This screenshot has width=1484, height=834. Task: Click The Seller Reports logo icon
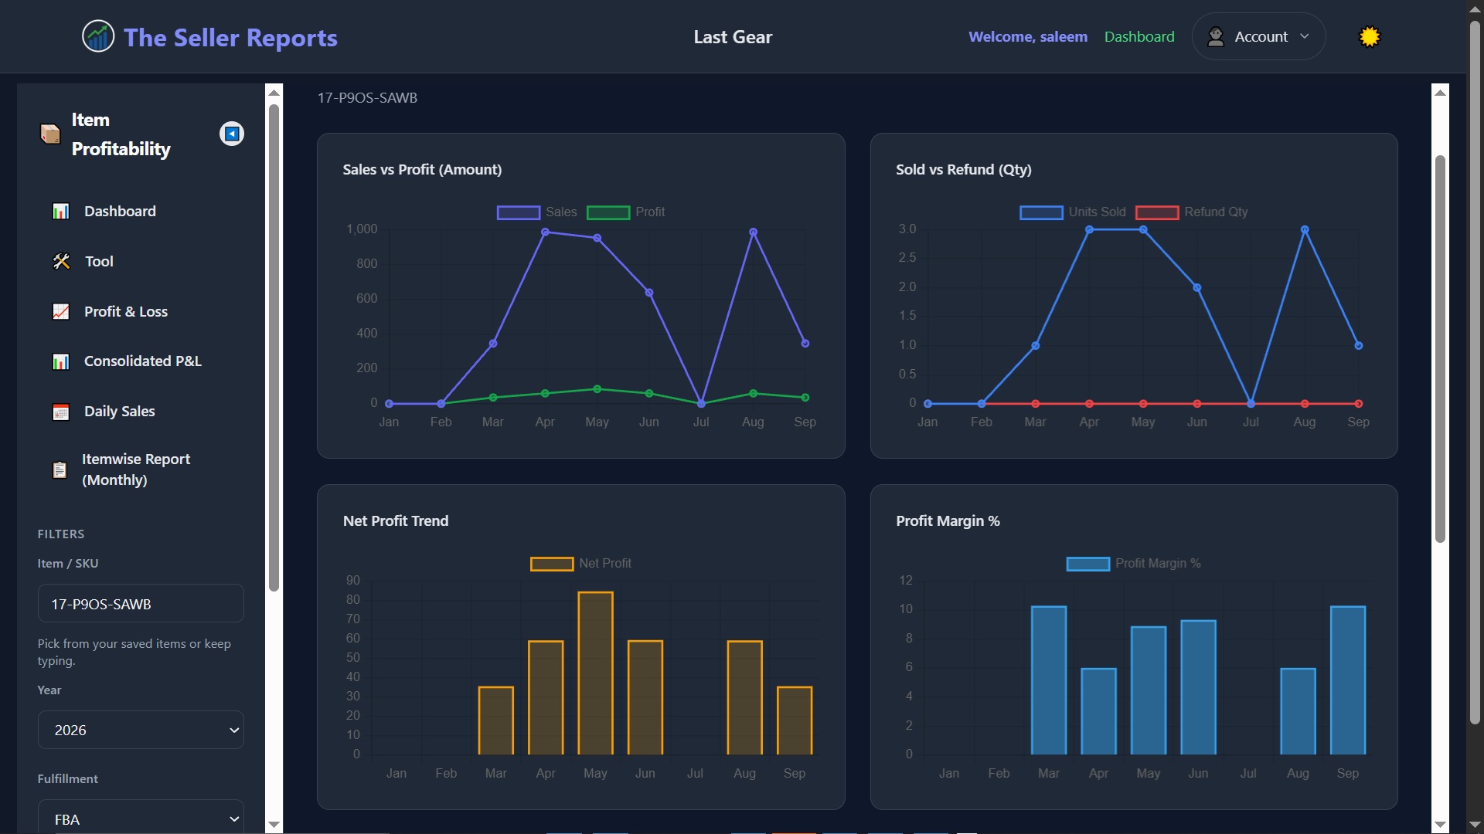point(98,36)
